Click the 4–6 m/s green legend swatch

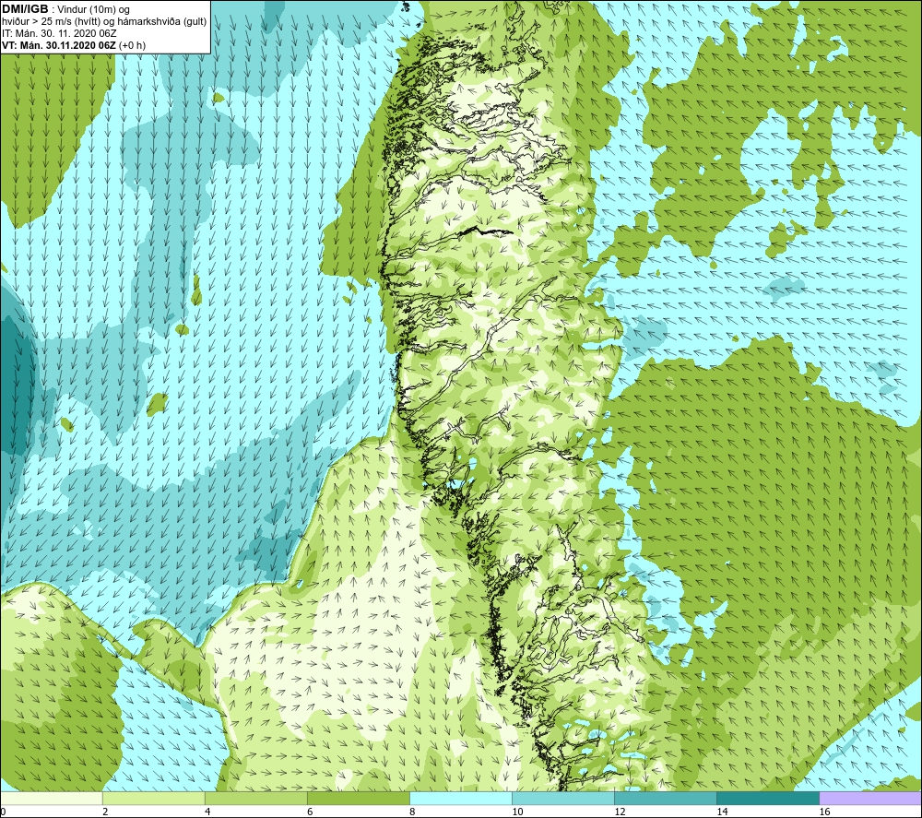pyautogui.click(x=255, y=799)
